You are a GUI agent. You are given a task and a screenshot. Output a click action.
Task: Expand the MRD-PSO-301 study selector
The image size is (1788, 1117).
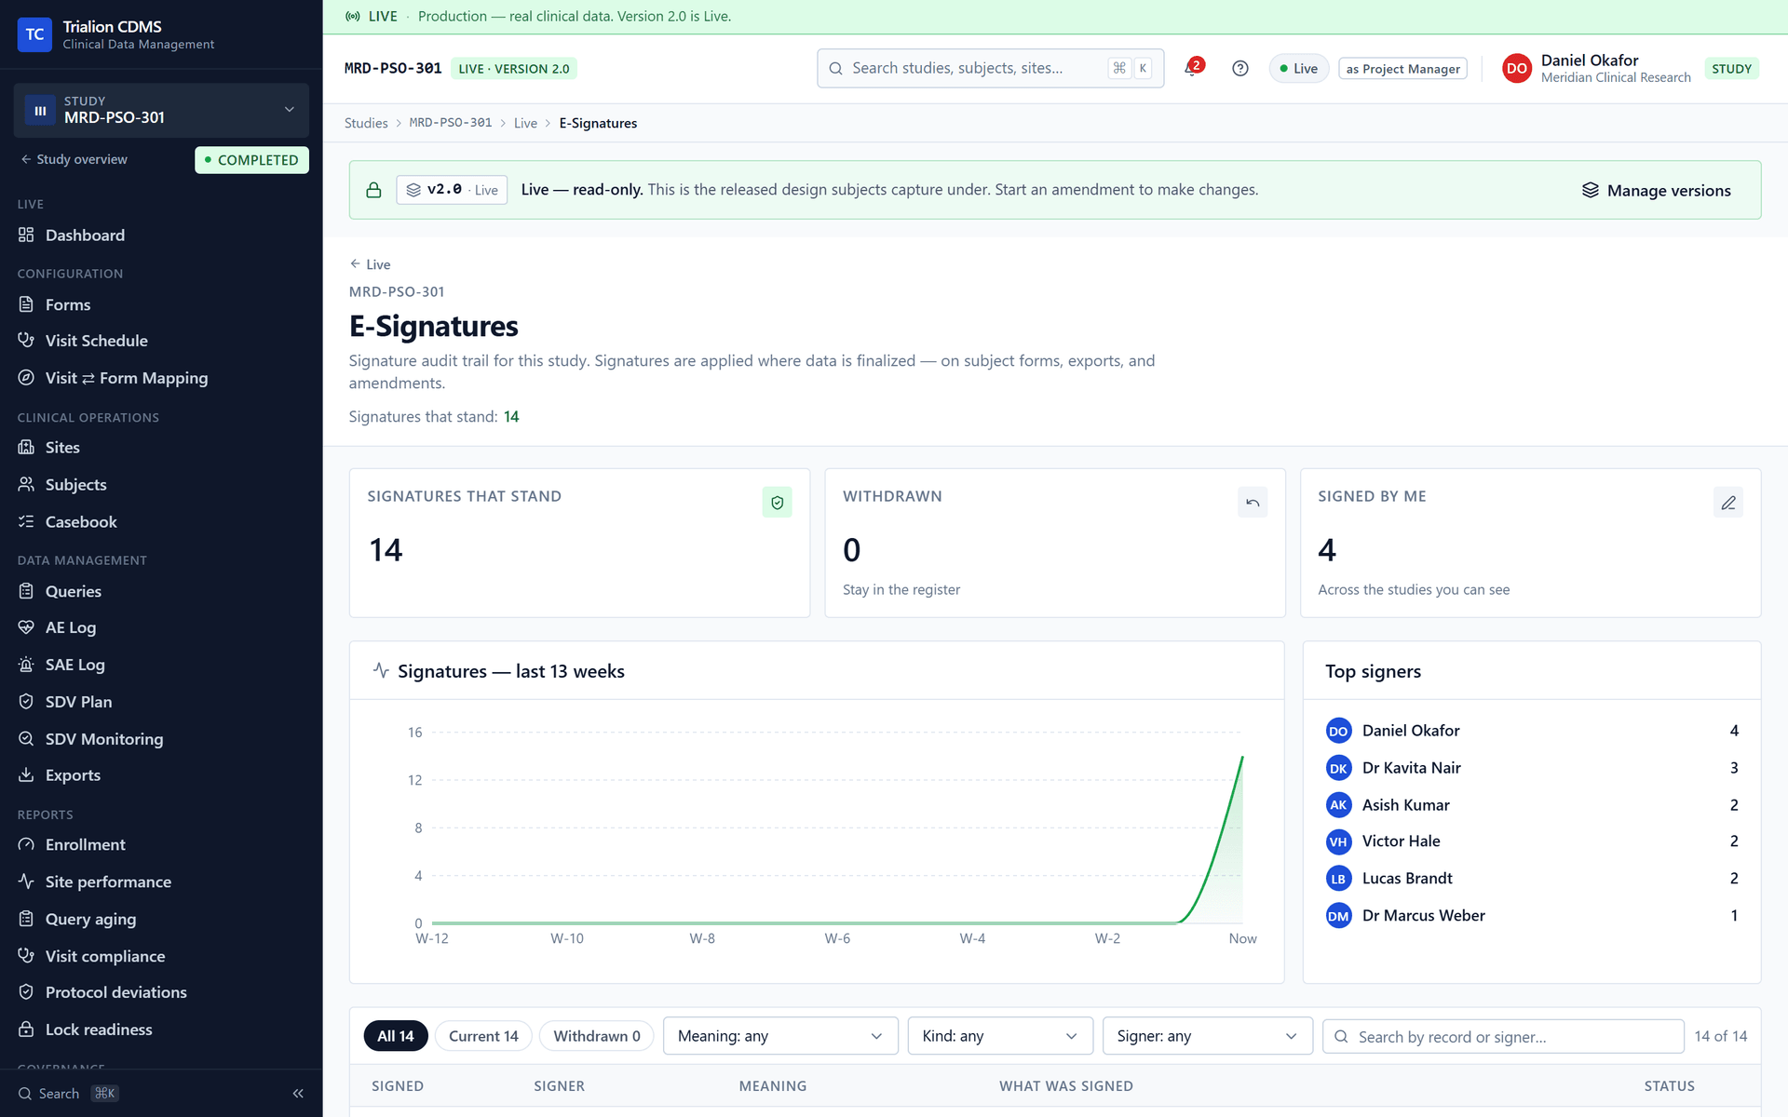161,110
